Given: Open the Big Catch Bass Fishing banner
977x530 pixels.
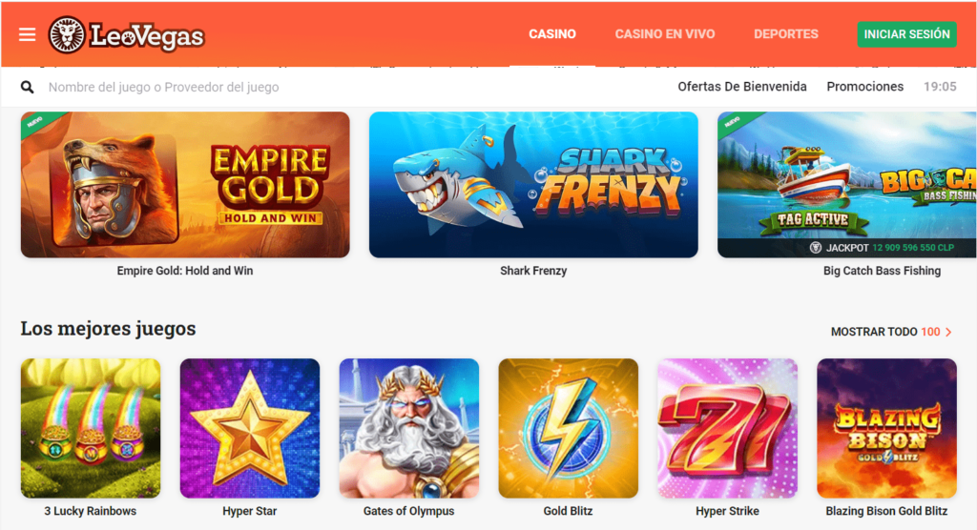Looking at the screenshot, I should pyautogui.click(x=847, y=185).
